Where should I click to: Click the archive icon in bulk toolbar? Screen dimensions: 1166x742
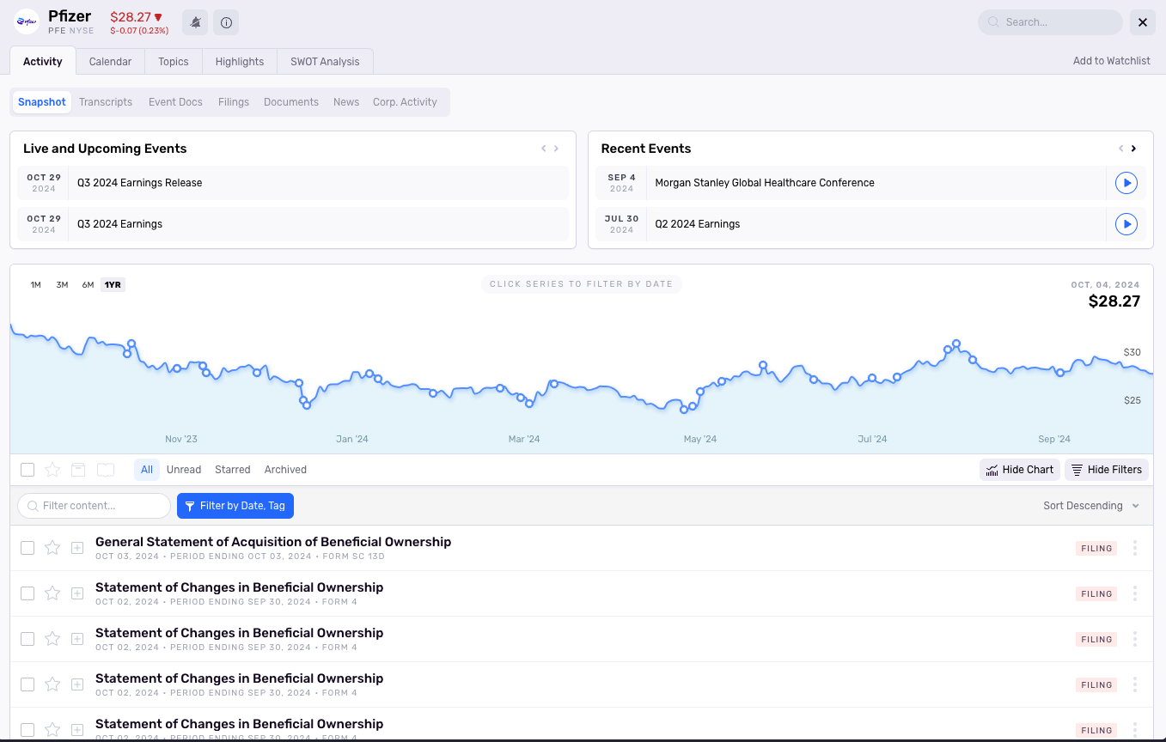(x=78, y=470)
